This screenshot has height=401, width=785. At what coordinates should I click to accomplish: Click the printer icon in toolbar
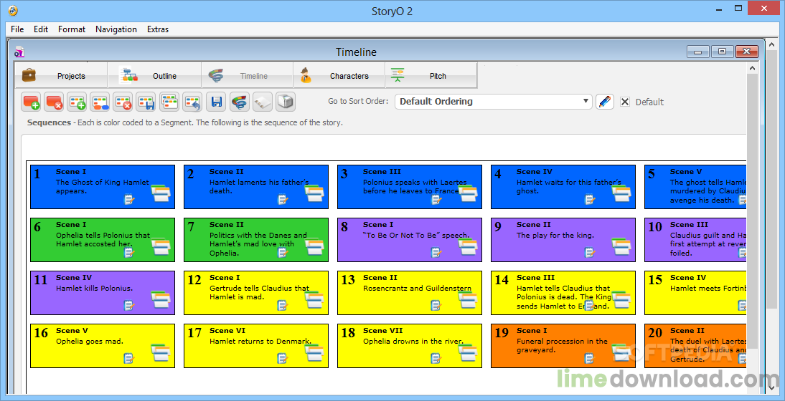(286, 102)
